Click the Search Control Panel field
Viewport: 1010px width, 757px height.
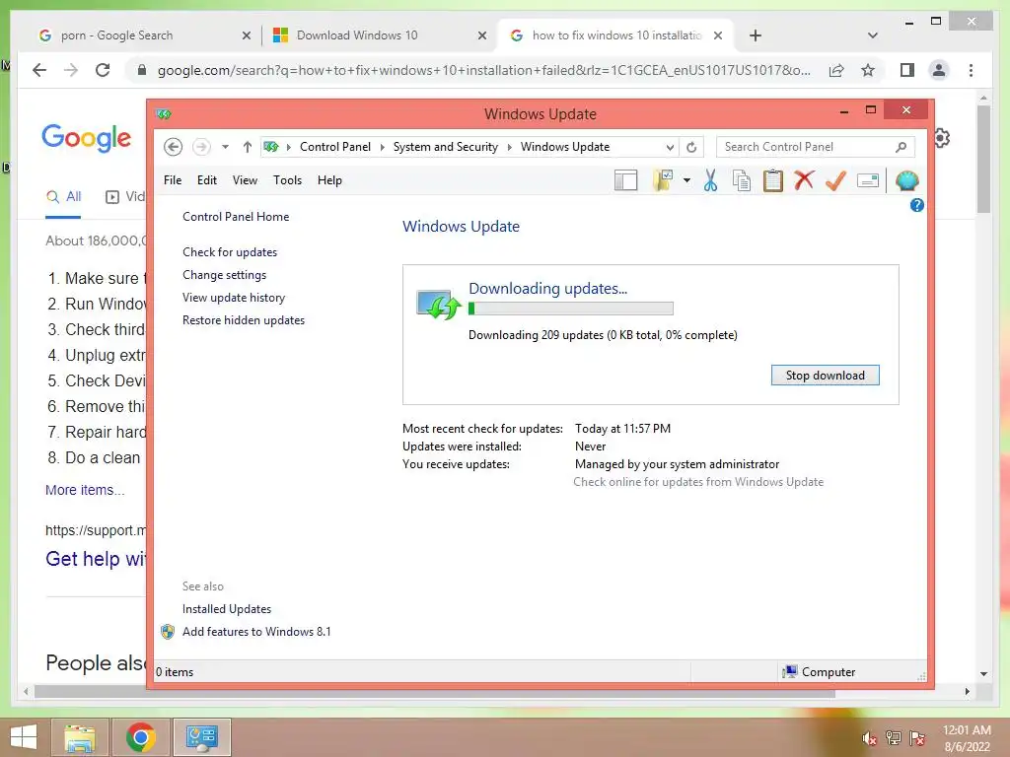pyautogui.click(x=816, y=147)
